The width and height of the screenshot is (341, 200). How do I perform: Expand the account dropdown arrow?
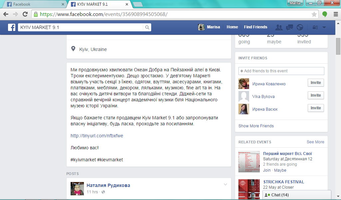(x=324, y=27)
